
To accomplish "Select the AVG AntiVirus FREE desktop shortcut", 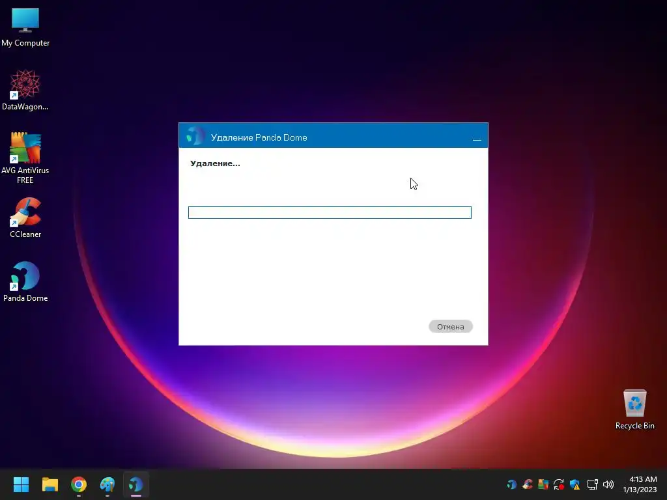I will pyautogui.click(x=25, y=158).
